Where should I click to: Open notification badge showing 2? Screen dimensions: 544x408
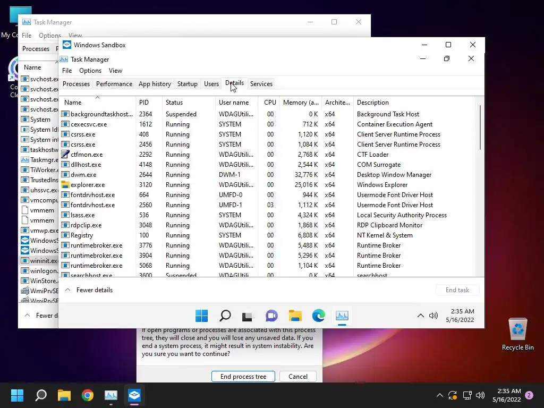point(529,395)
